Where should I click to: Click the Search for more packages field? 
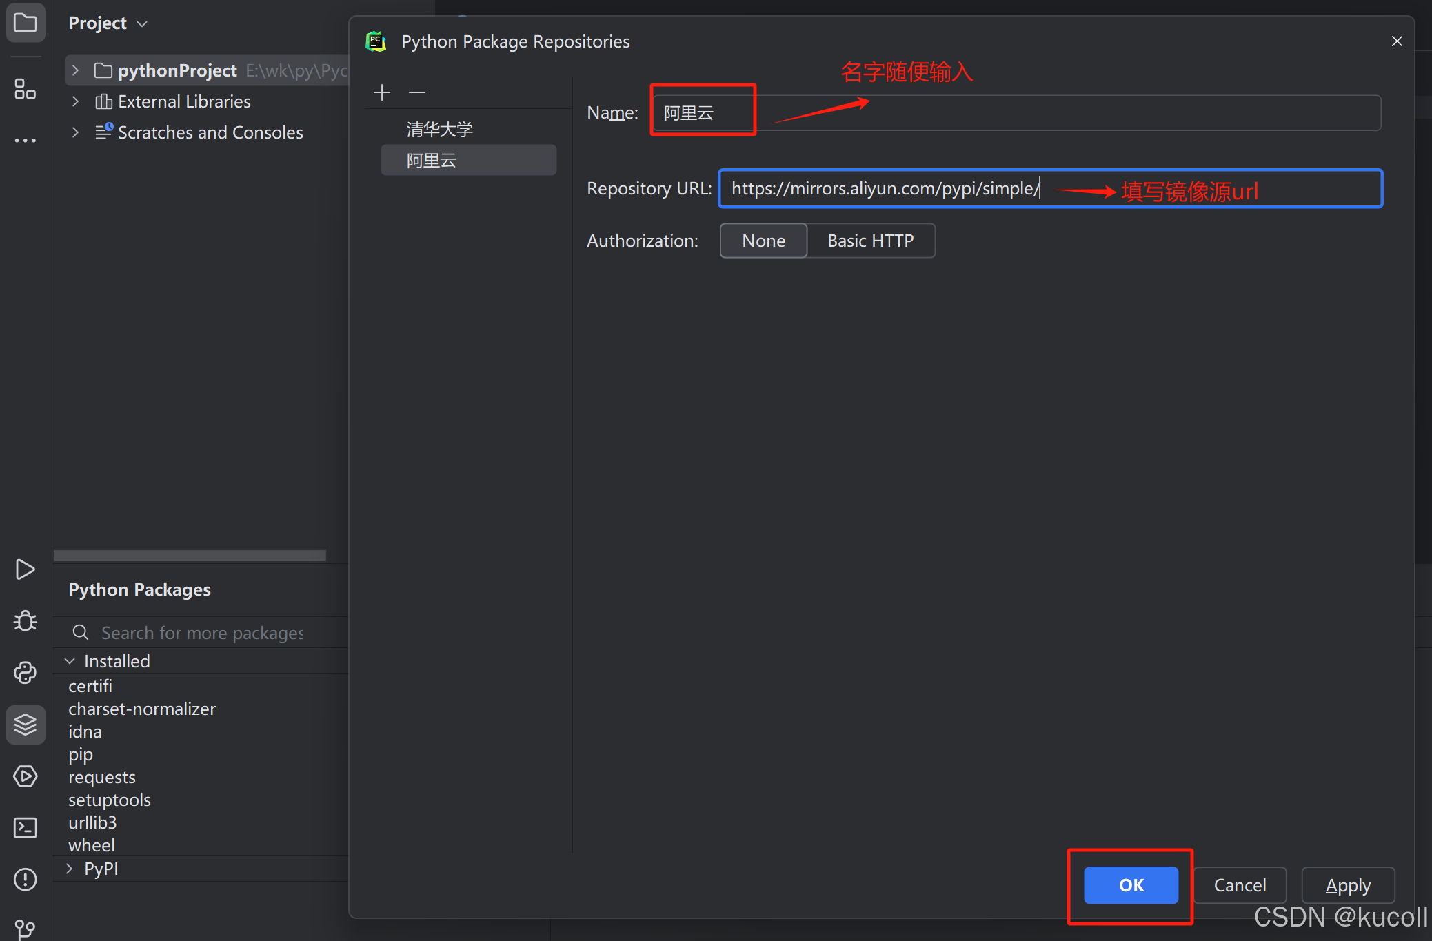(x=202, y=632)
